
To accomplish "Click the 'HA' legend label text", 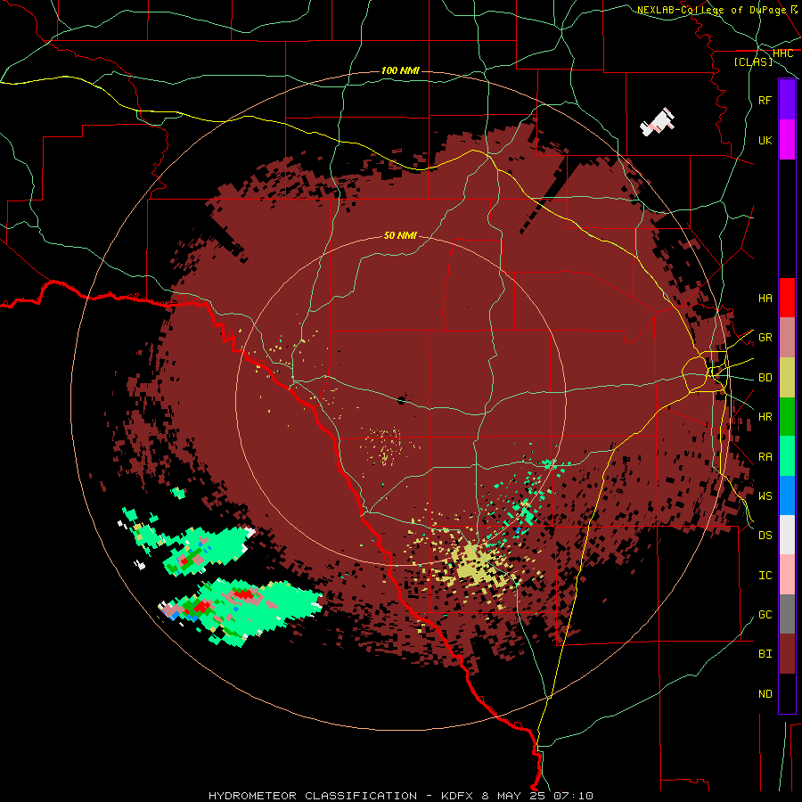I will coord(765,299).
